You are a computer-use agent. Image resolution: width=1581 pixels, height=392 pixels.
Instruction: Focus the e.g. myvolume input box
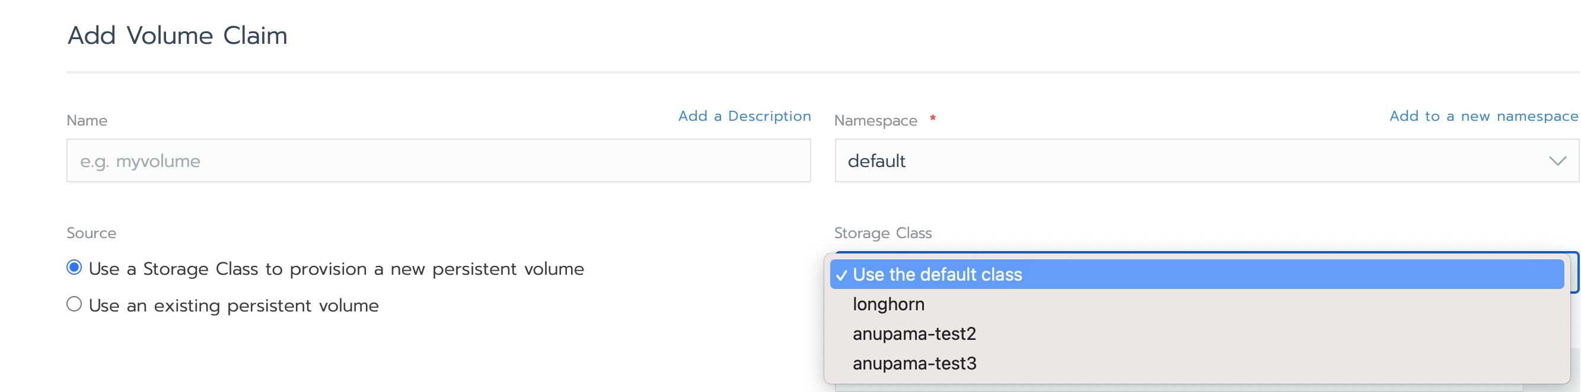click(438, 160)
